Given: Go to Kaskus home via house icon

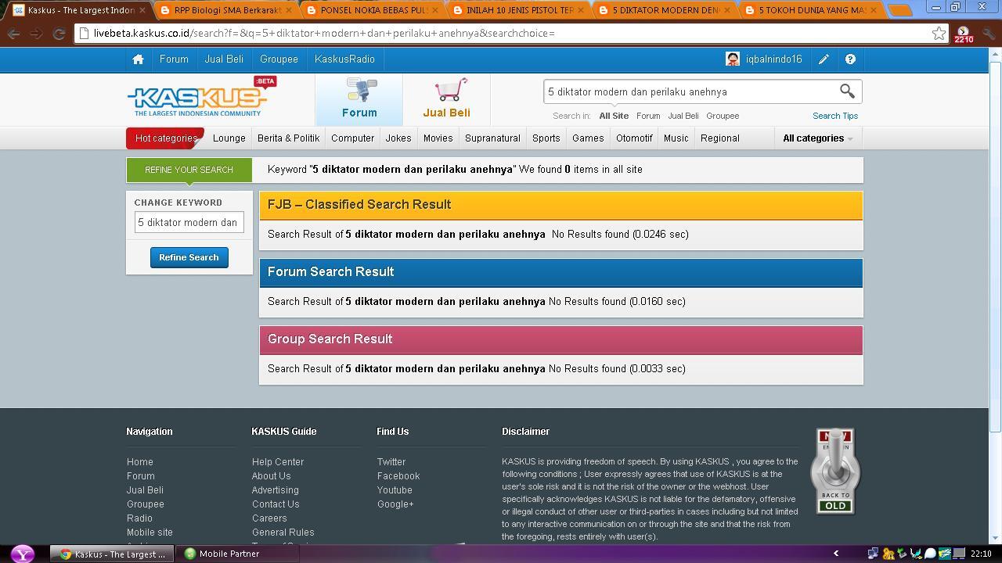Looking at the screenshot, I should click(138, 59).
